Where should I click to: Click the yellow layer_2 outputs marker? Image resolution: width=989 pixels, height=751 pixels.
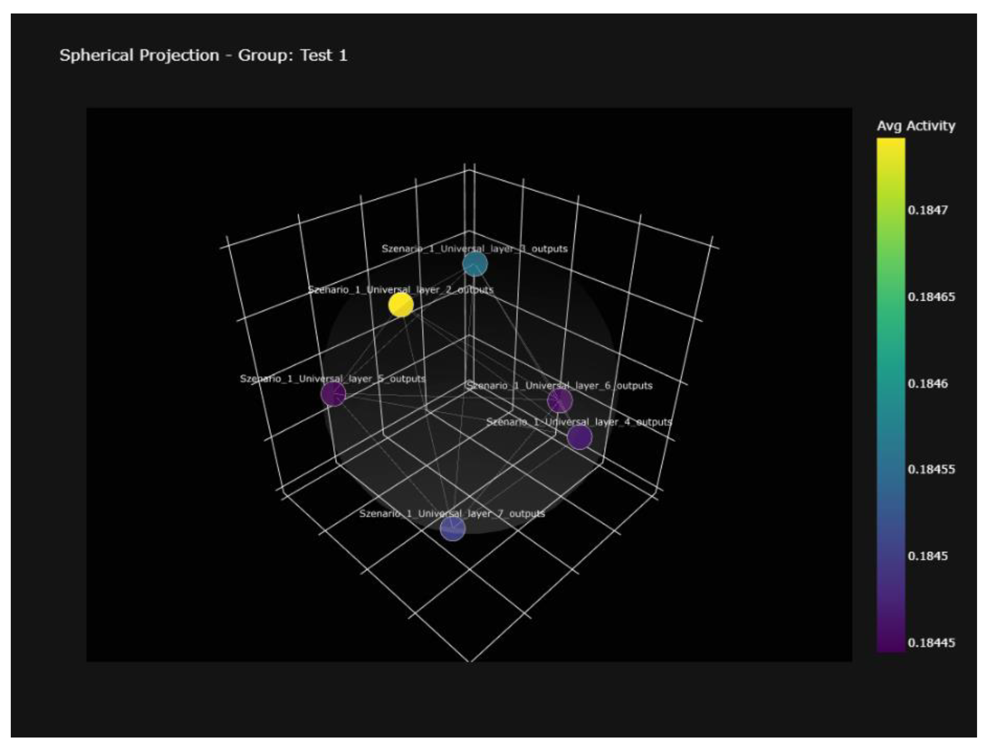click(400, 305)
